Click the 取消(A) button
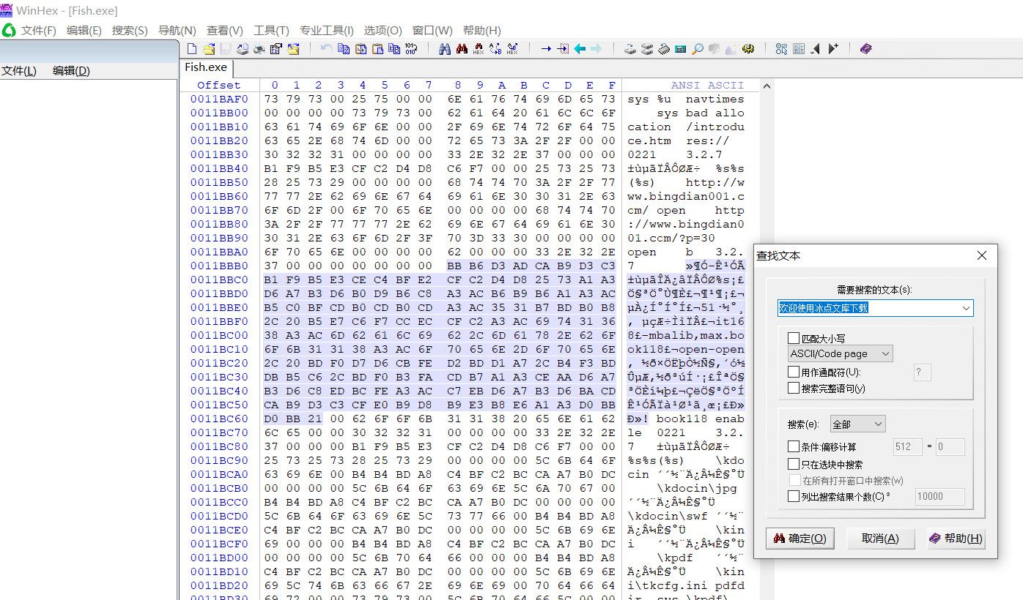 pos(880,539)
